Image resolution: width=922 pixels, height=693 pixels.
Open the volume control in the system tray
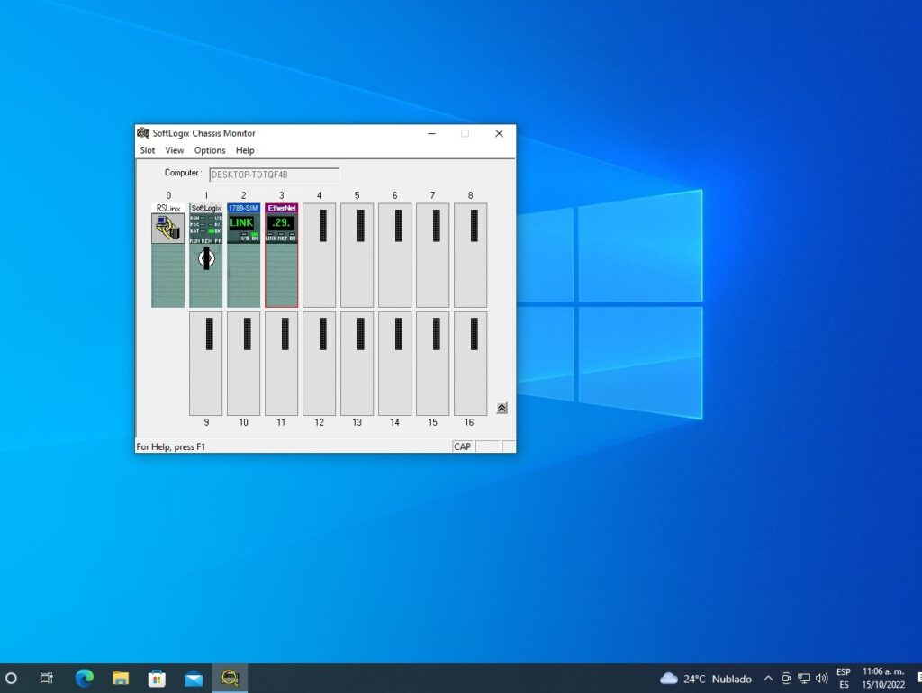822,678
